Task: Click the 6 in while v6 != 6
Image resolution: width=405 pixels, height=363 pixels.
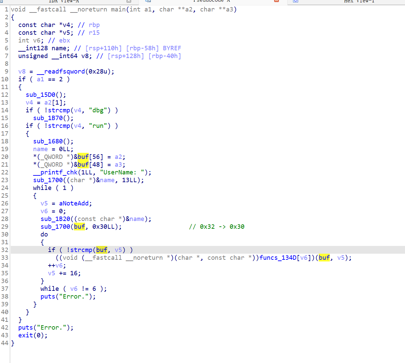Action: coord(94,289)
